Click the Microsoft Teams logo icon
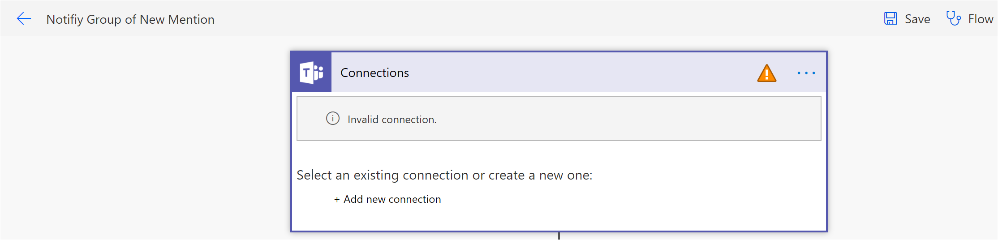The height and width of the screenshot is (240, 998). (311, 73)
